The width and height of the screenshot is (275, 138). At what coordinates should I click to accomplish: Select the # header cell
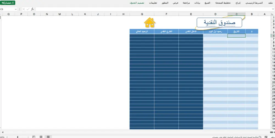(x=252, y=32)
